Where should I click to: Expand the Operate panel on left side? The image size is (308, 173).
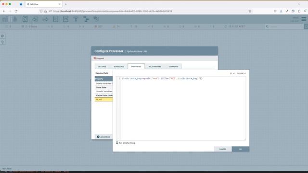pos(2,42)
